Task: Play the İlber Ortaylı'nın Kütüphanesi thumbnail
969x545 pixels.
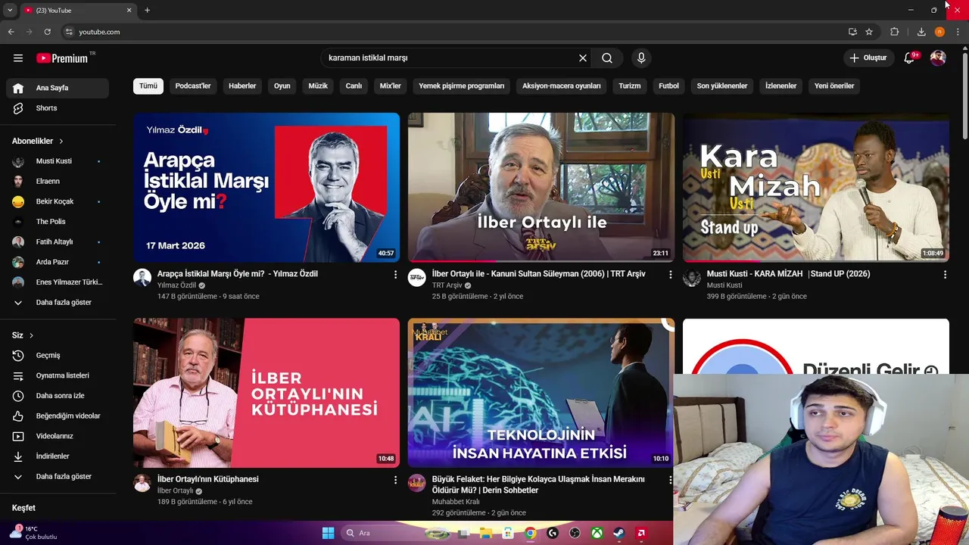Action: [266, 393]
